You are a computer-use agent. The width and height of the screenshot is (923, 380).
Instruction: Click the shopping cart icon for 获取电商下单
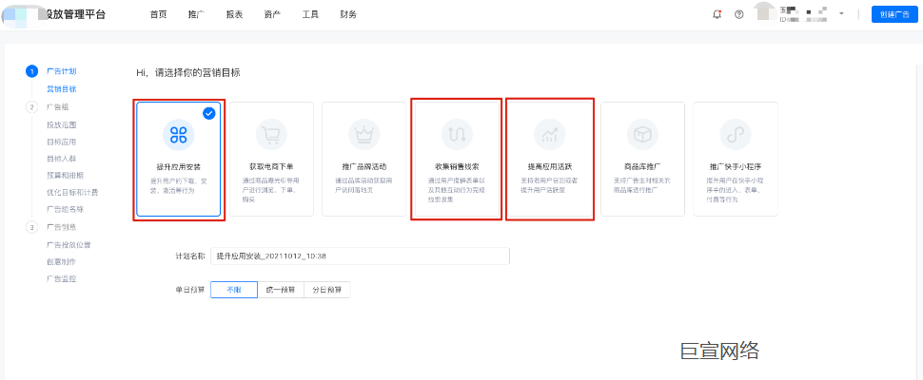coord(271,135)
